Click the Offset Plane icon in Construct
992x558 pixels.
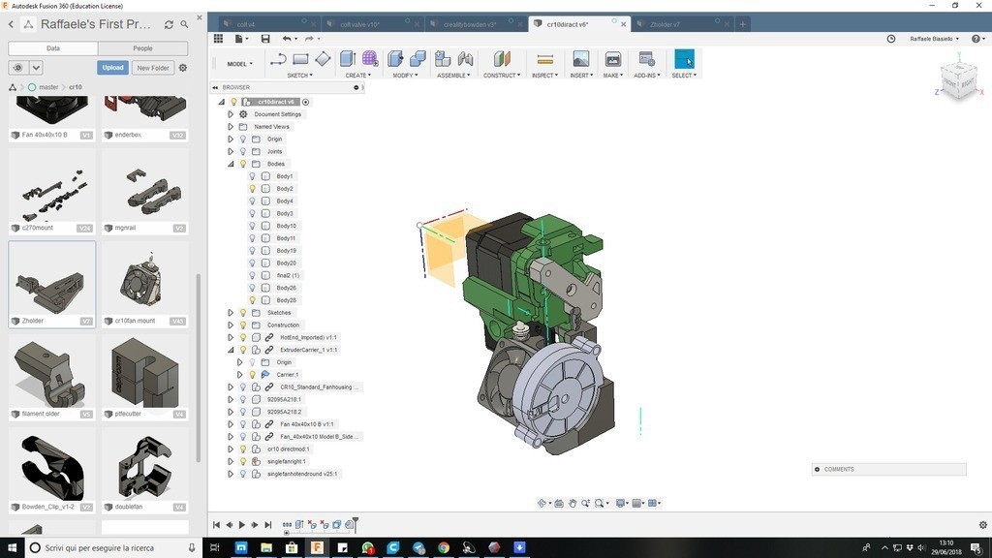point(501,60)
